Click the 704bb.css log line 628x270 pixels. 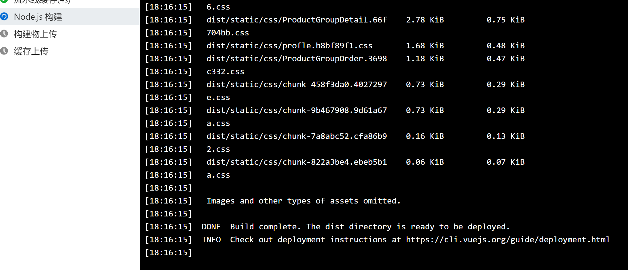(x=227, y=33)
